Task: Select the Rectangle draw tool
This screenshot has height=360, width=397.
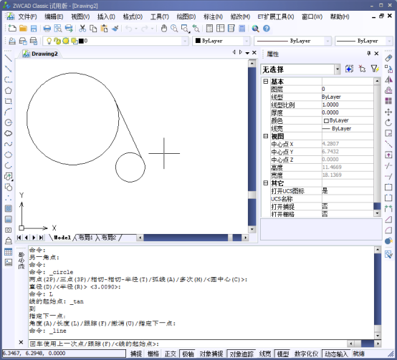Action: [x=9, y=101]
